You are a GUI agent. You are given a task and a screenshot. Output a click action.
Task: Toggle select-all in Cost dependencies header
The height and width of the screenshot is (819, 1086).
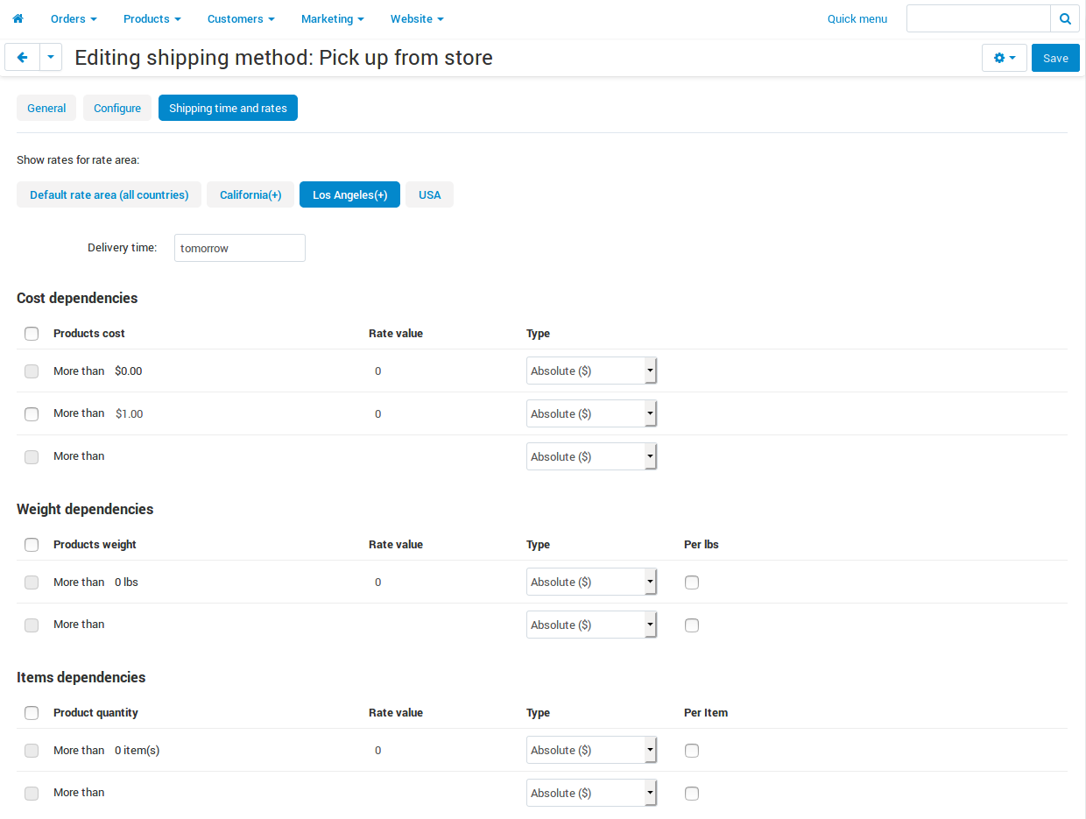32,334
